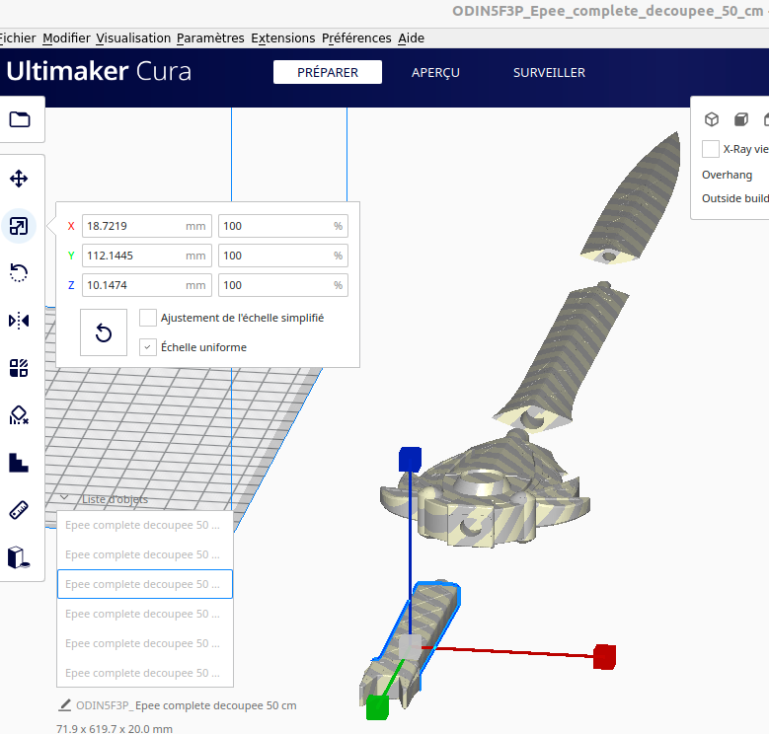Open the Extensions menu

pos(283,37)
